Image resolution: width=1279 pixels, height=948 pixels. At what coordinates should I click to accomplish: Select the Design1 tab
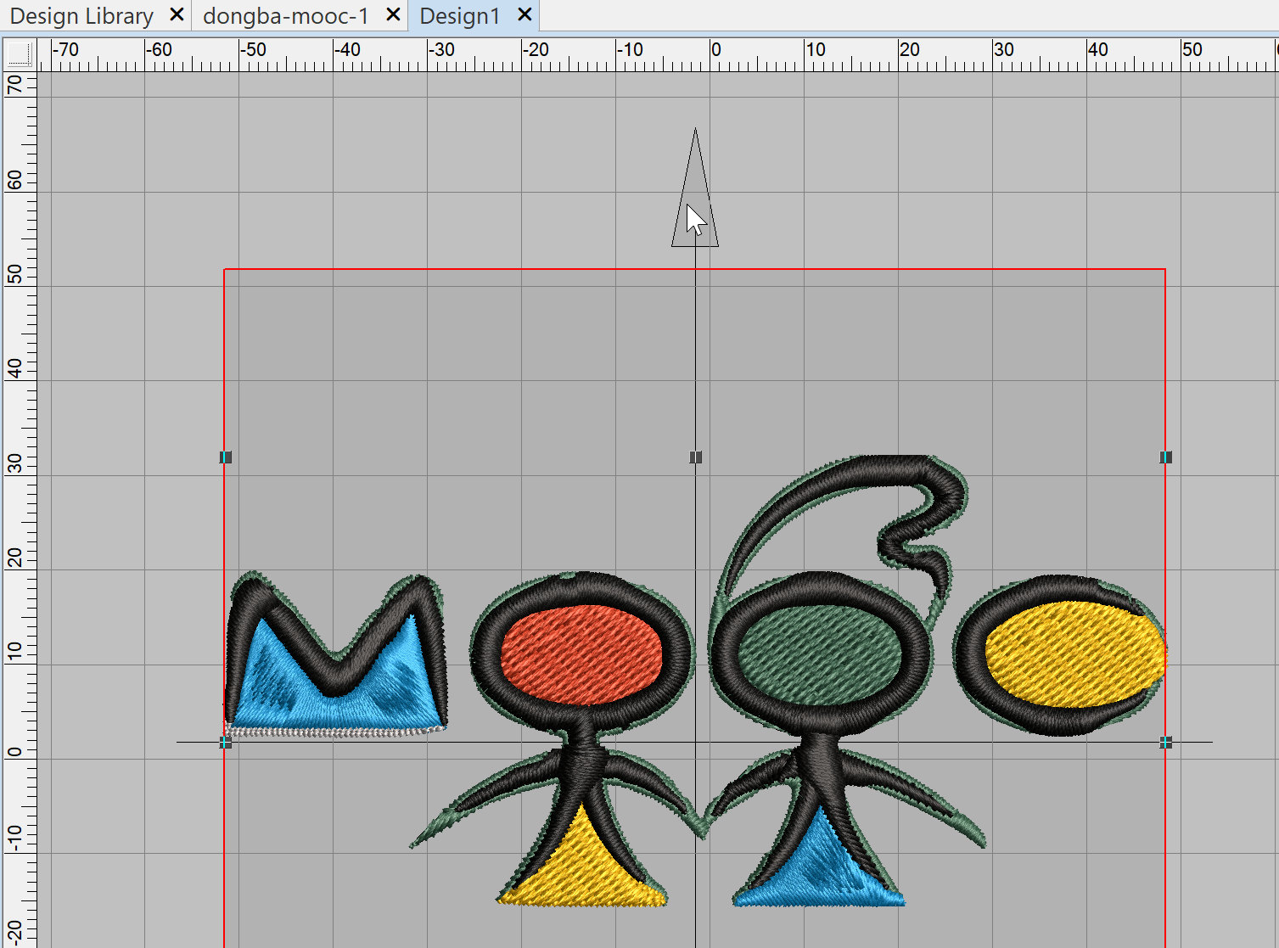(x=460, y=15)
